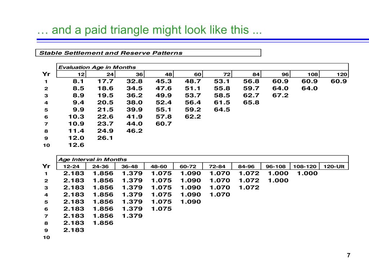This screenshot has height=266, width=369.
Task: Select the 96-108 interval header
Action: point(276,167)
